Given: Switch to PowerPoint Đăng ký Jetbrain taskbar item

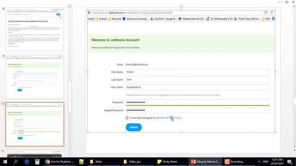Looking at the screenshot, I should pos(205,162).
